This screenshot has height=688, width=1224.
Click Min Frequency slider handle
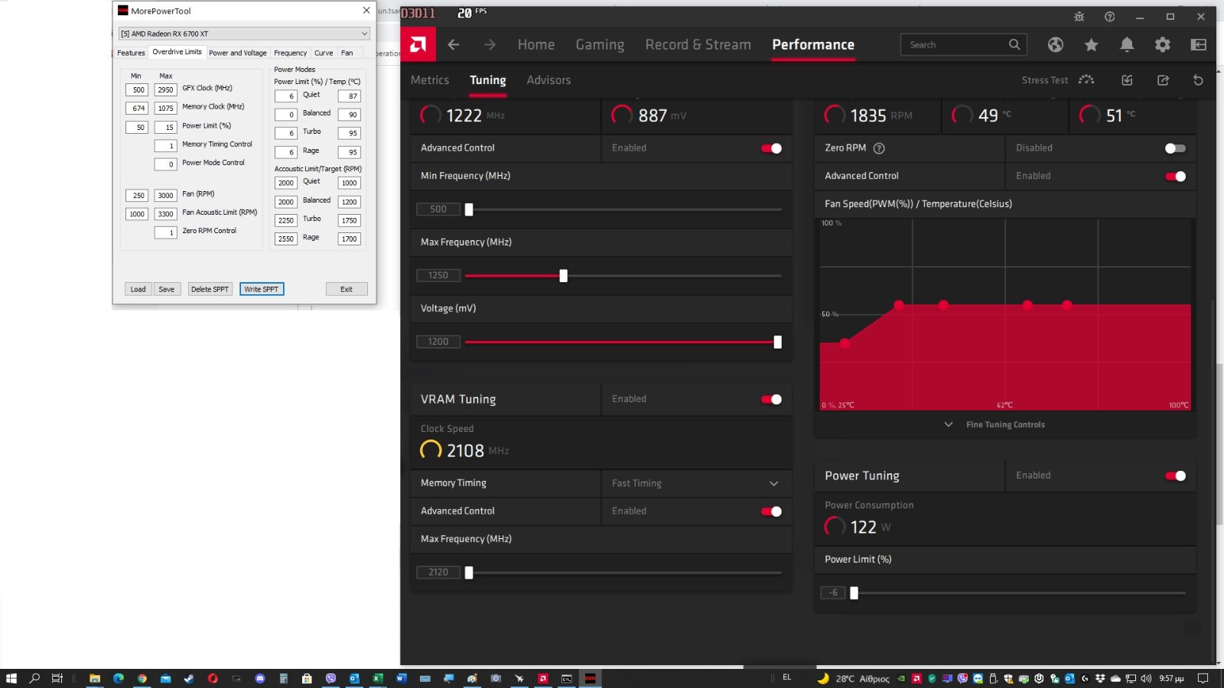(469, 209)
